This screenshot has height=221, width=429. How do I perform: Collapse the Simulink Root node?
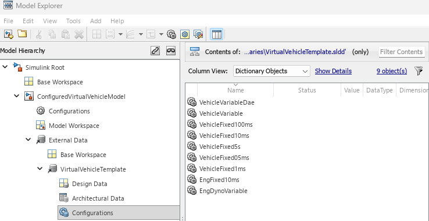click(5, 67)
